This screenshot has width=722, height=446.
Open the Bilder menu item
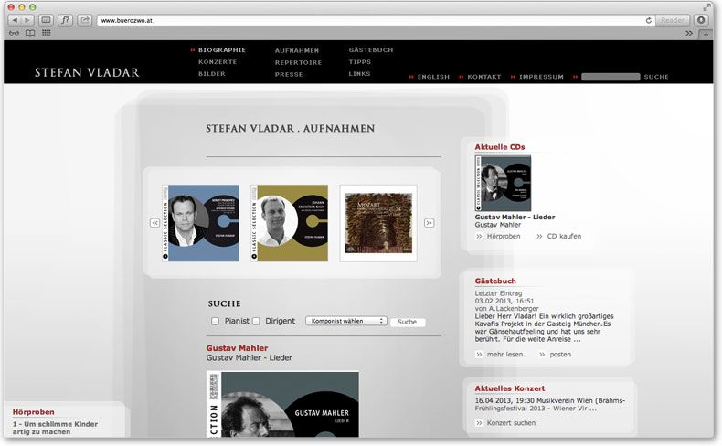click(x=212, y=74)
